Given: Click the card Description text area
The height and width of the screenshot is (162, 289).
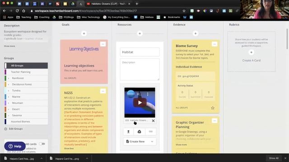Looking at the screenshot, I should (140, 69).
